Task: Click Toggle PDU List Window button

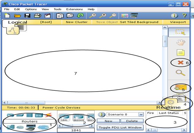Action: pos(120,127)
